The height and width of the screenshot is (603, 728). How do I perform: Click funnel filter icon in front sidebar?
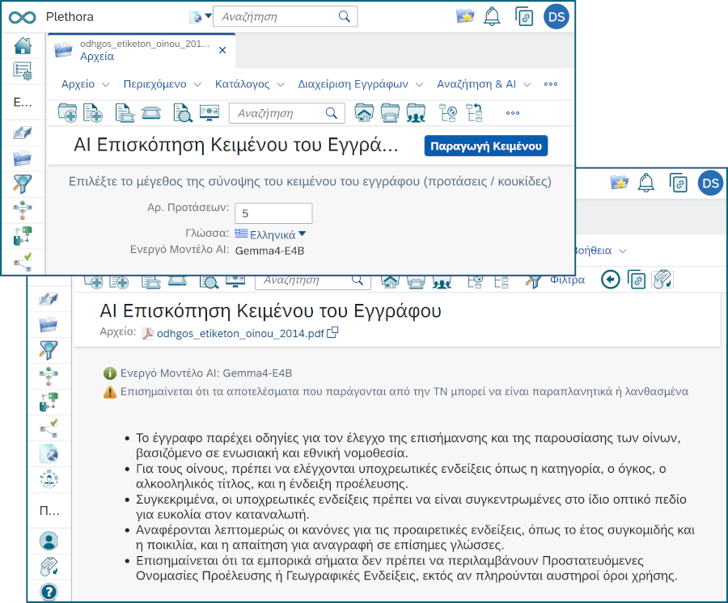pos(23,183)
